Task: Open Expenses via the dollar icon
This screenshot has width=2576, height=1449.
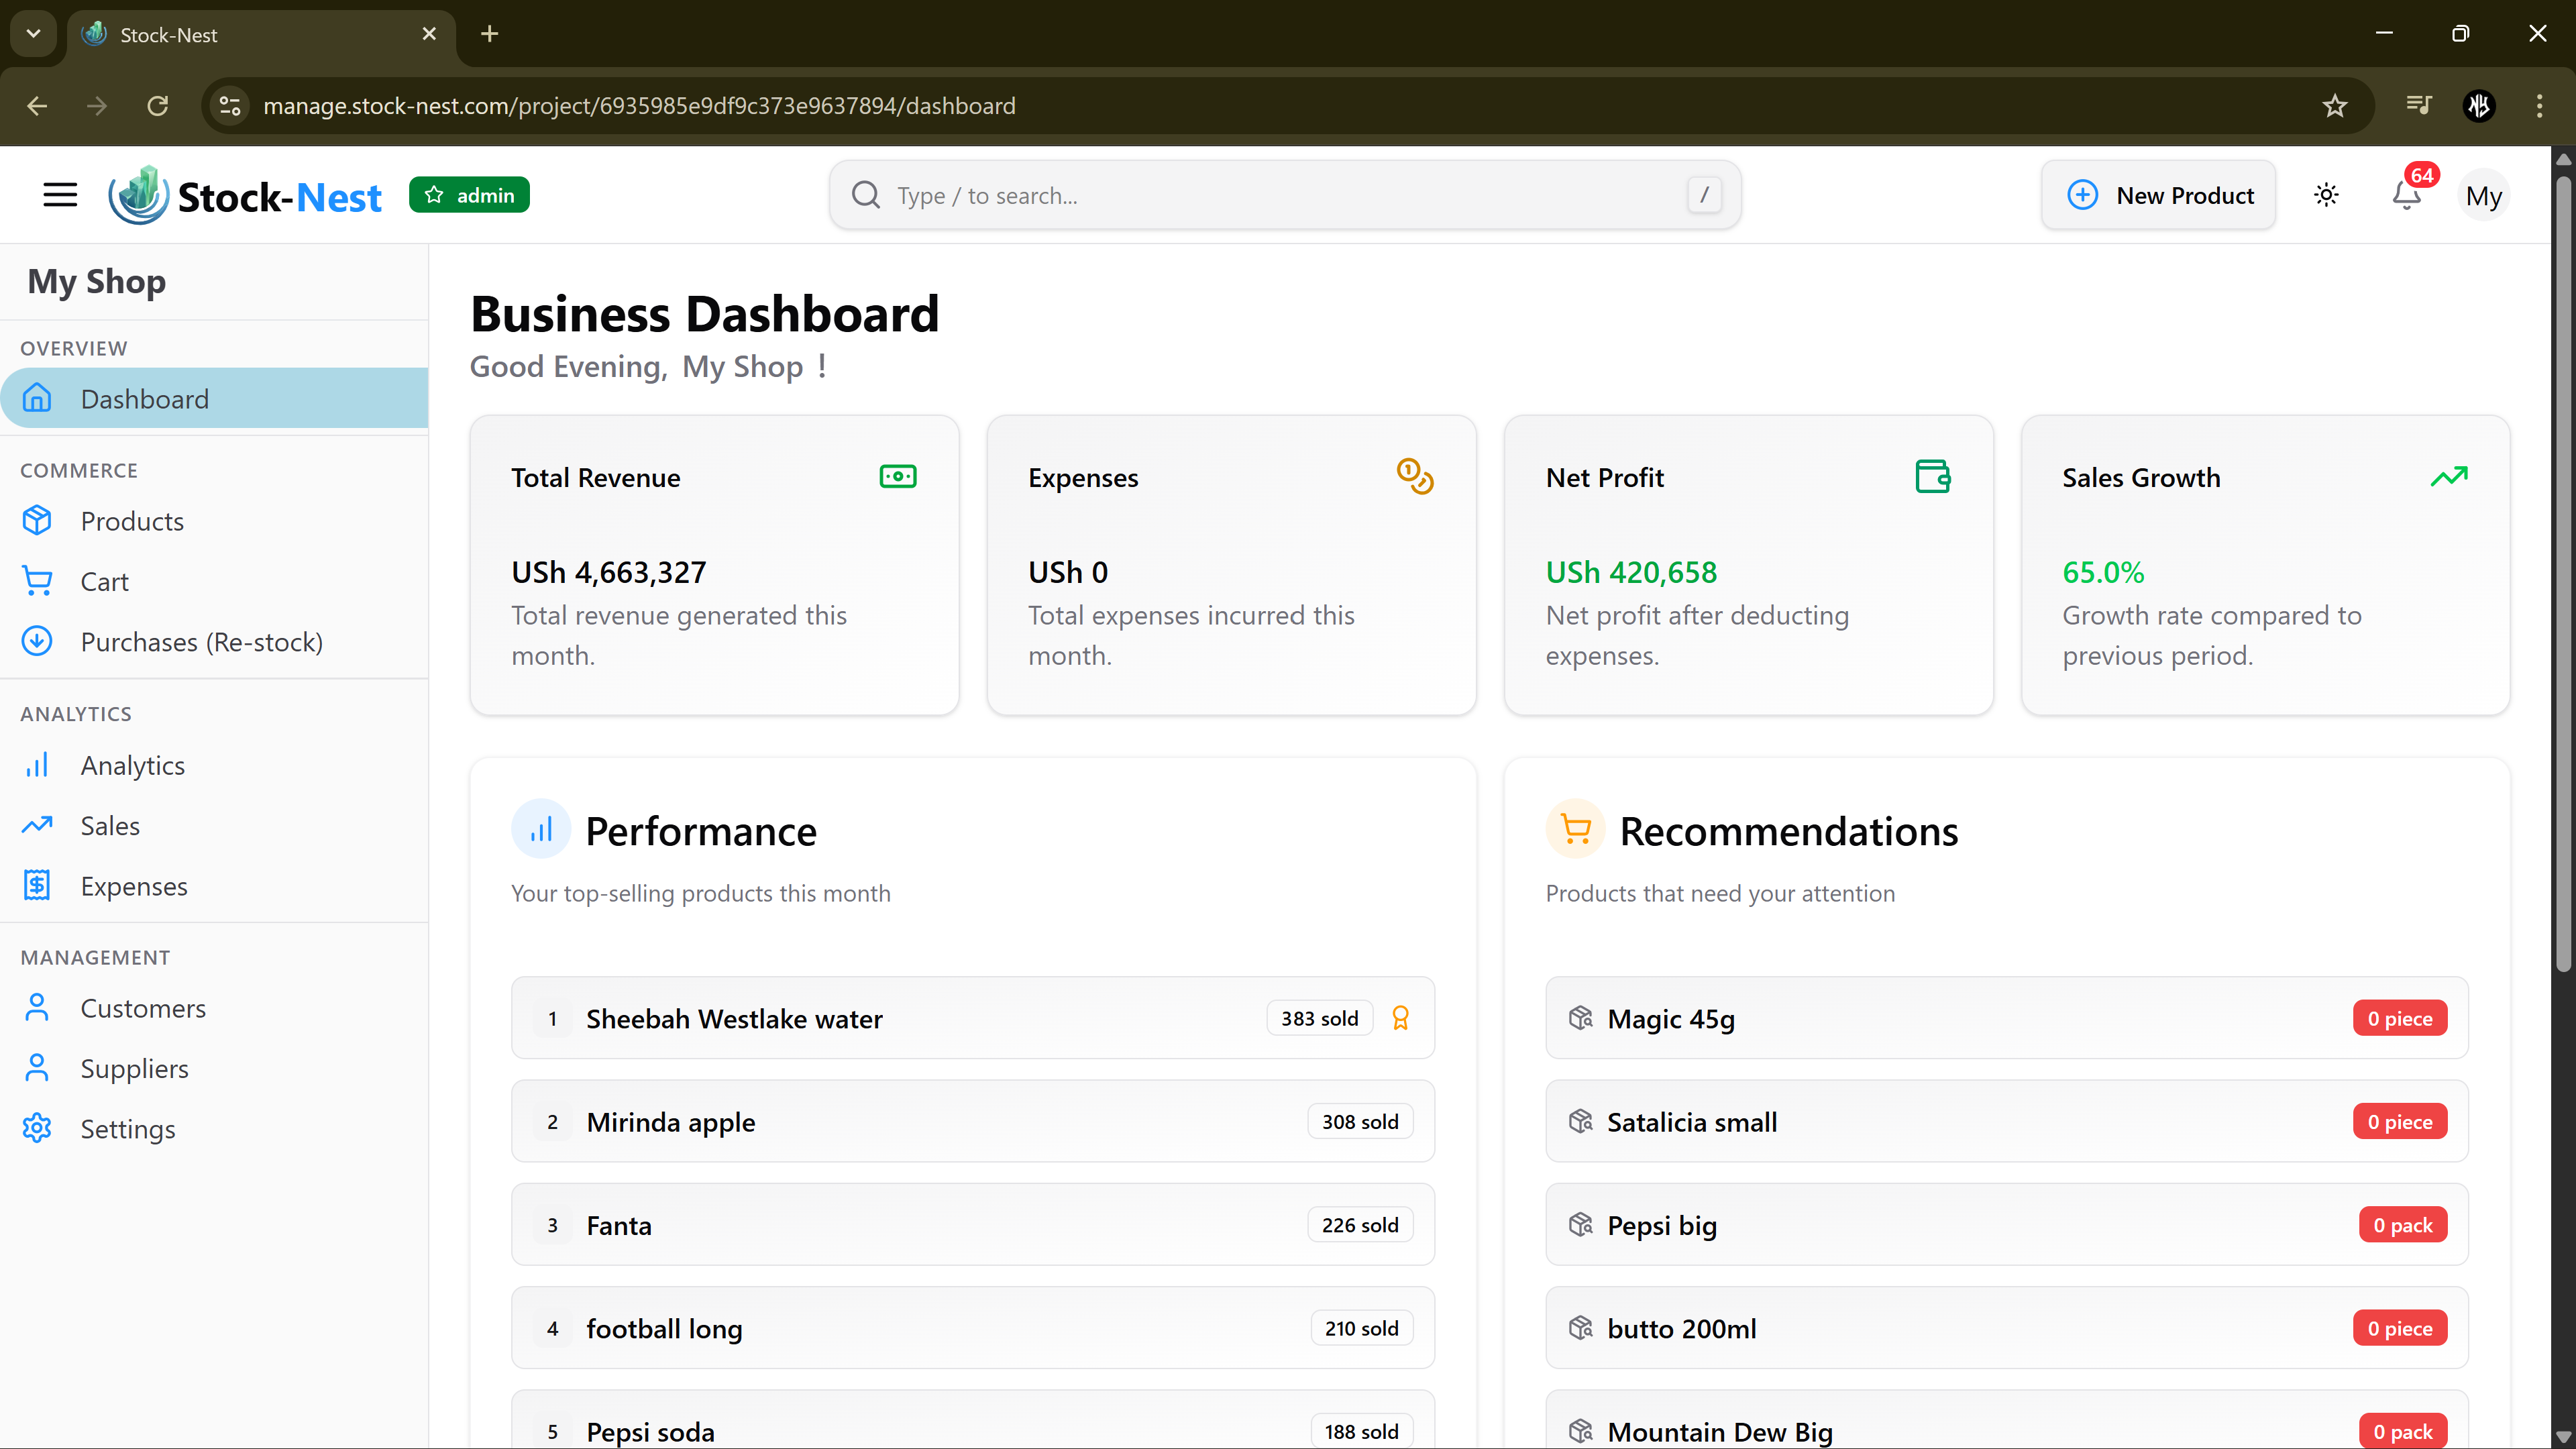Action: (x=37, y=885)
